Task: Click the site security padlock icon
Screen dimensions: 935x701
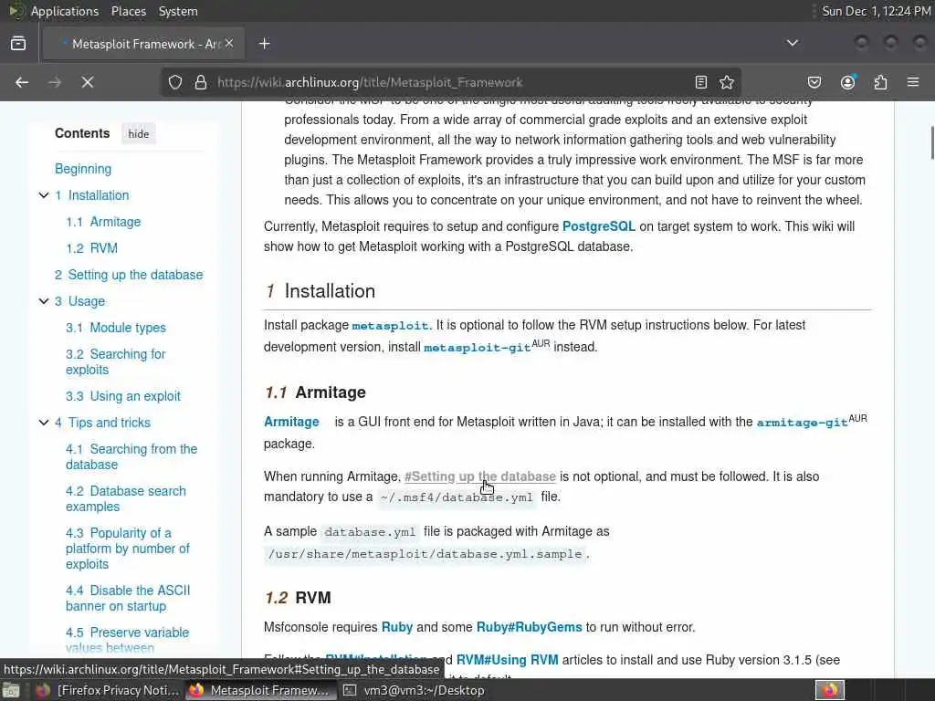Action: 201,82
